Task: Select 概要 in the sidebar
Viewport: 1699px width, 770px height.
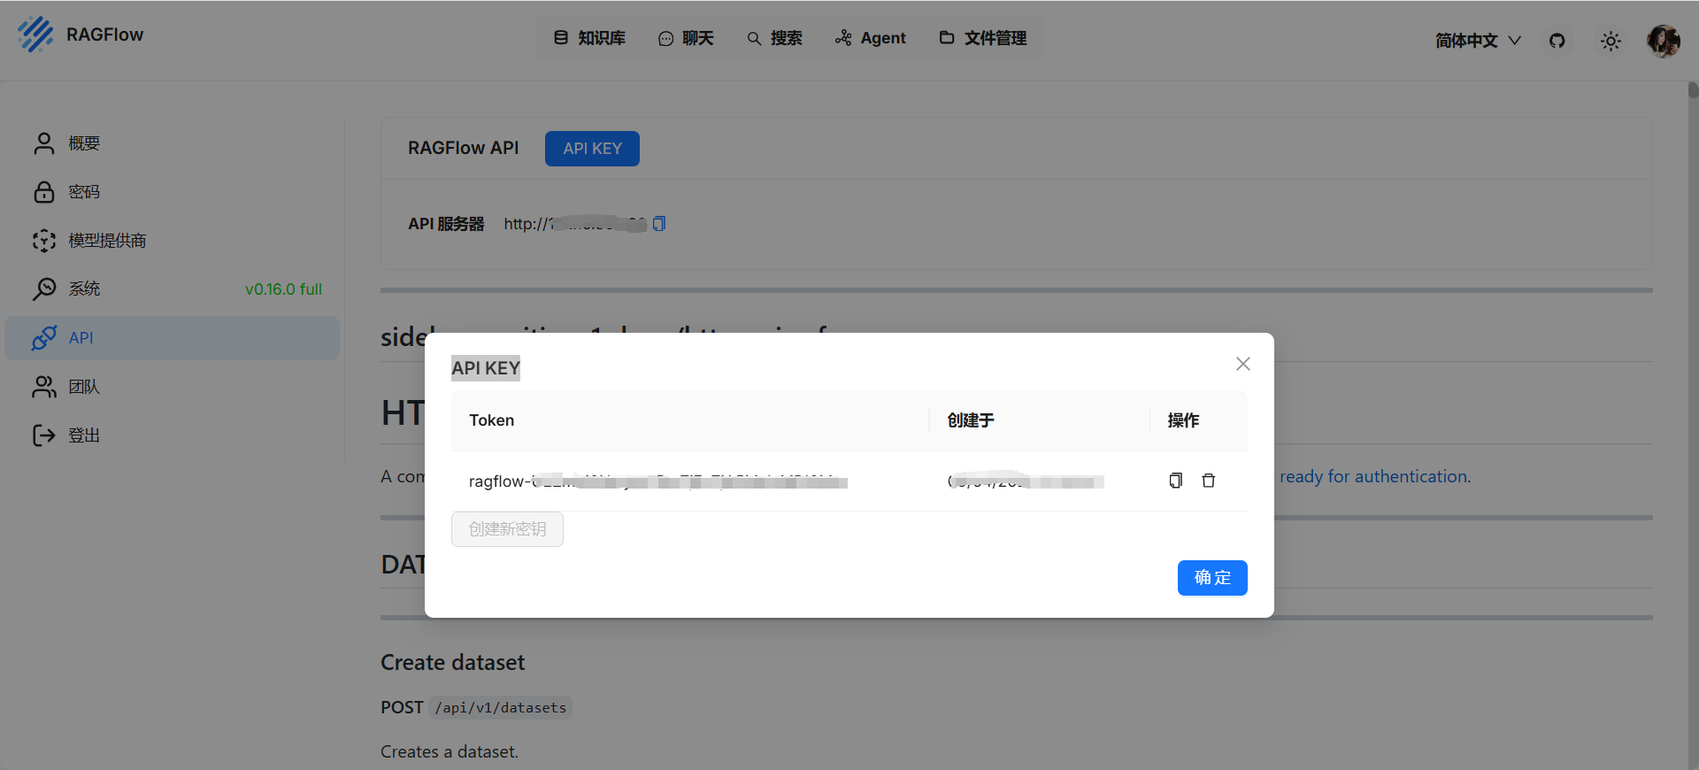Action: coord(173,143)
